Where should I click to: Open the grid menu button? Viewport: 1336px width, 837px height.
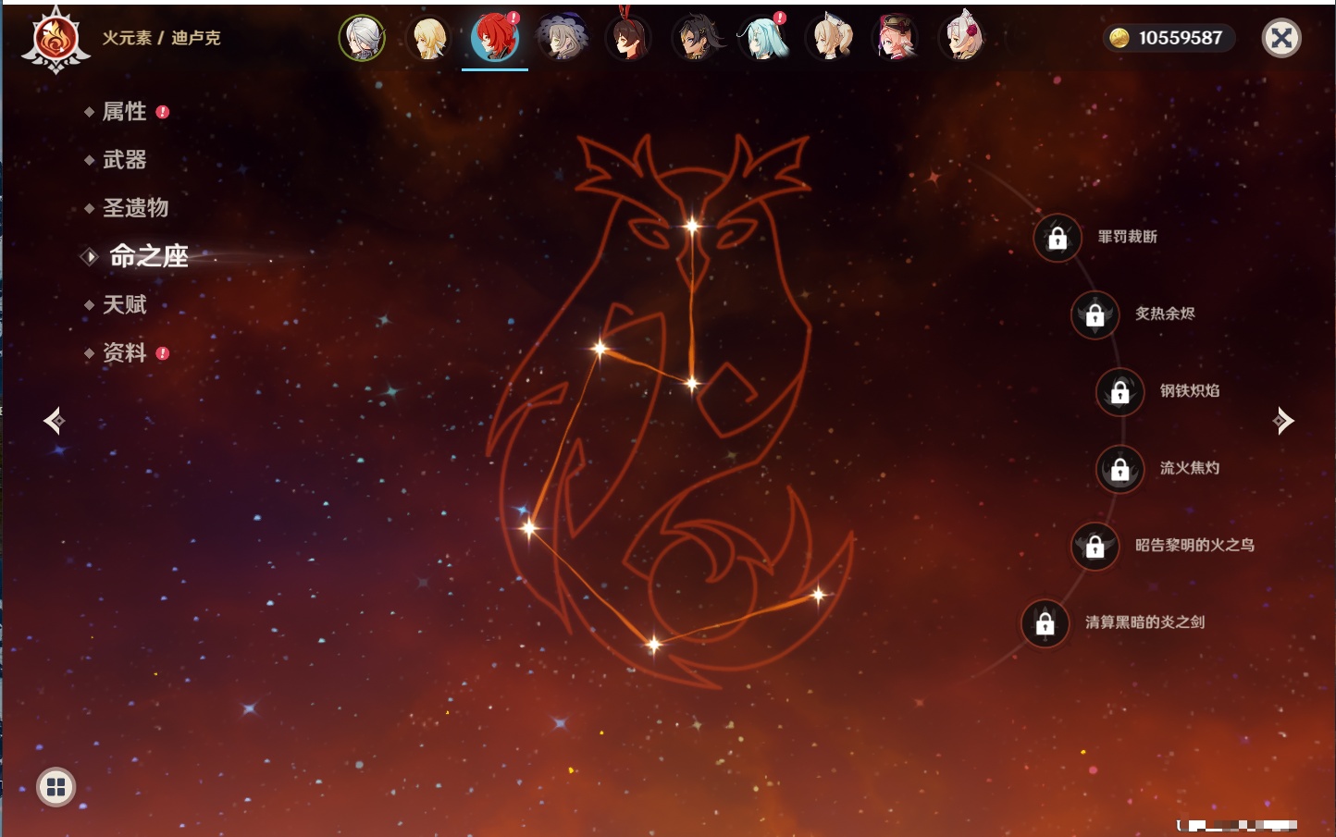[56, 787]
